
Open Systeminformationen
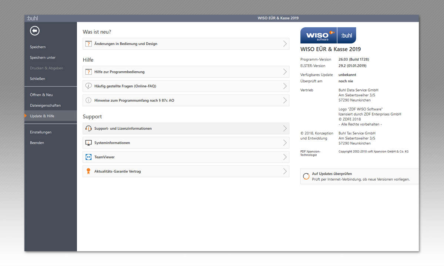coord(186,143)
